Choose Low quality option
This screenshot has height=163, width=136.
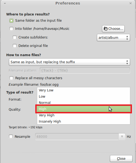click(x=84, y=97)
